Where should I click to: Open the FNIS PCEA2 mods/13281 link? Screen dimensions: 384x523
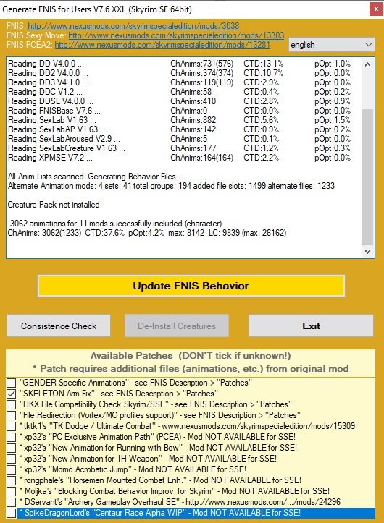coord(162,44)
